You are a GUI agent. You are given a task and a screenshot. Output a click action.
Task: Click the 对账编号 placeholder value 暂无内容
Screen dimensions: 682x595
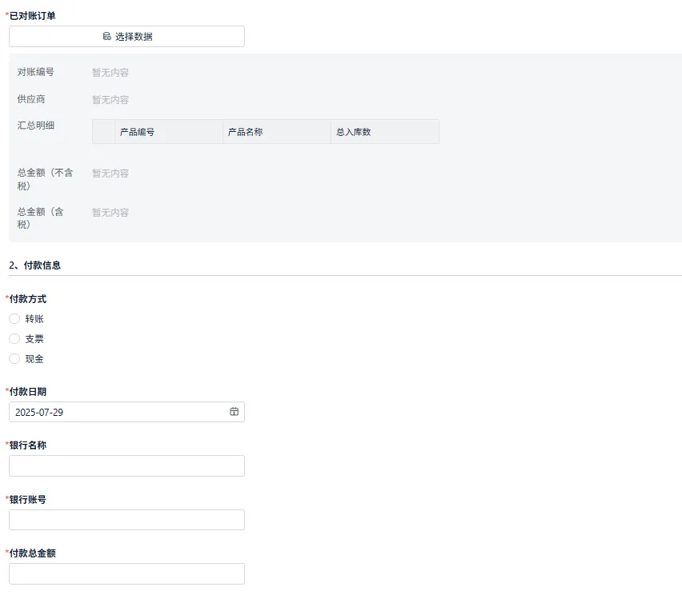[110, 73]
